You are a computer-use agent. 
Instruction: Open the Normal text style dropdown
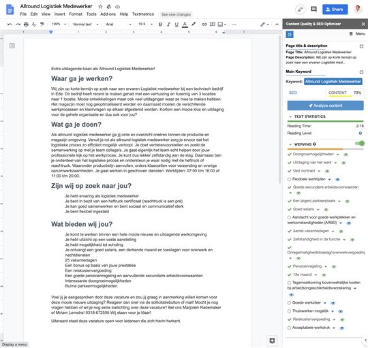[x=85, y=24]
